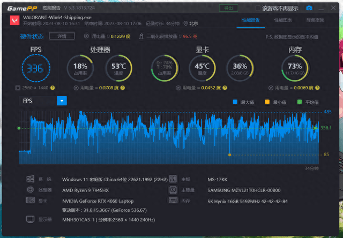Click the driver version 31.0.15.3667 text

tap(105, 210)
